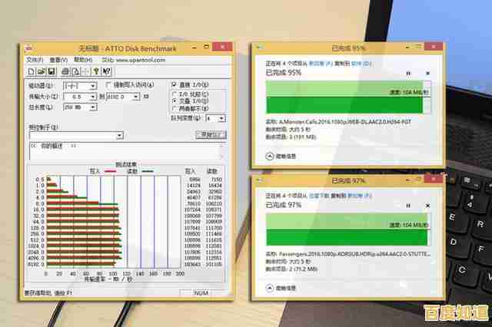Select the 交叠 I/O radio button

click(175, 101)
